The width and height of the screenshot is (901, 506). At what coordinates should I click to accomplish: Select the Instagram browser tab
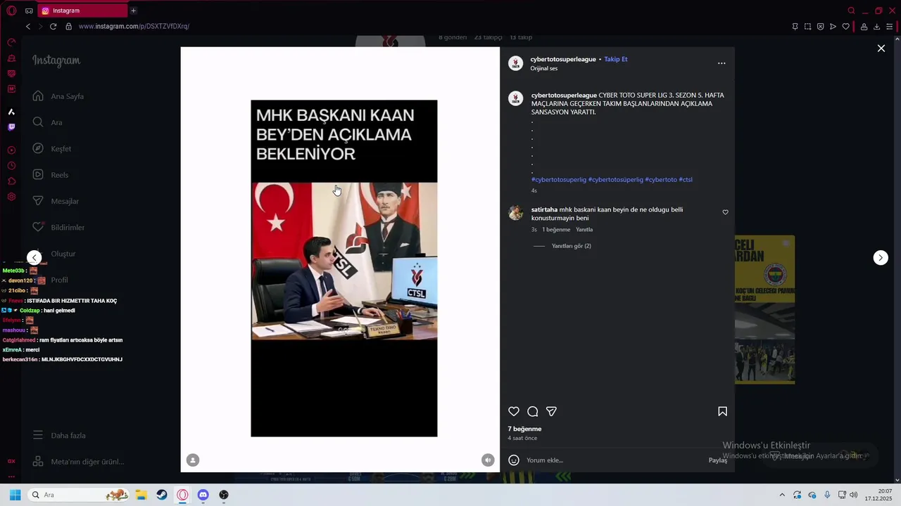[82, 11]
